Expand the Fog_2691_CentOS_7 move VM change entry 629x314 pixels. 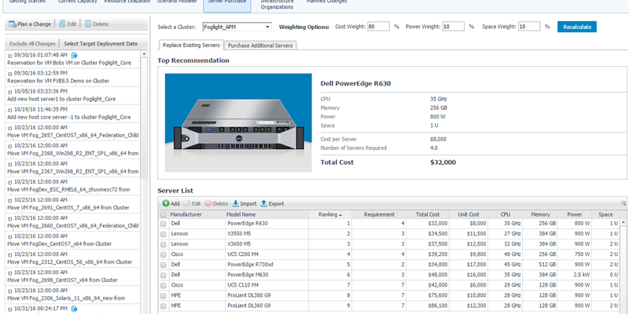pos(10,200)
